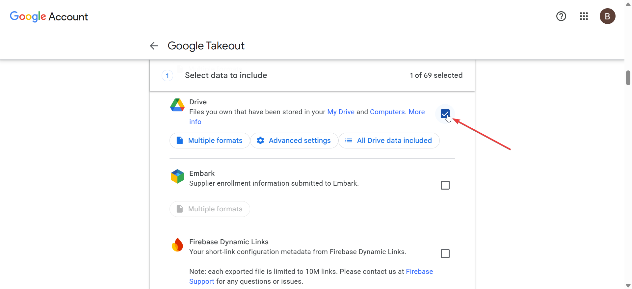Image resolution: width=632 pixels, height=289 pixels.
Task: Uncheck the Drive checkbox
Action: click(445, 114)
